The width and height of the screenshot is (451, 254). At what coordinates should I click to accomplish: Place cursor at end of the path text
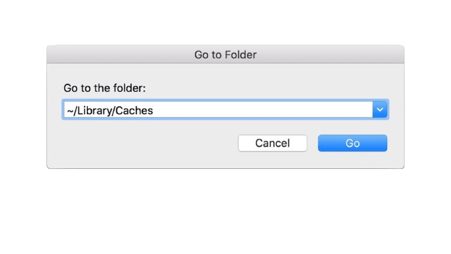pos(154,111)
